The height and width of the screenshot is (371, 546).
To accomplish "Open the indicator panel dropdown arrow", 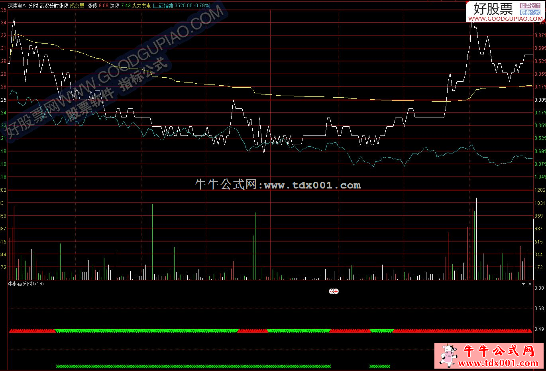I will click(x=523, y=284).
